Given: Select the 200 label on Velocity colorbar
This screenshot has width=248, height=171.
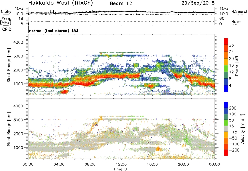Looking at the screenshot, I should pos(233,108).
